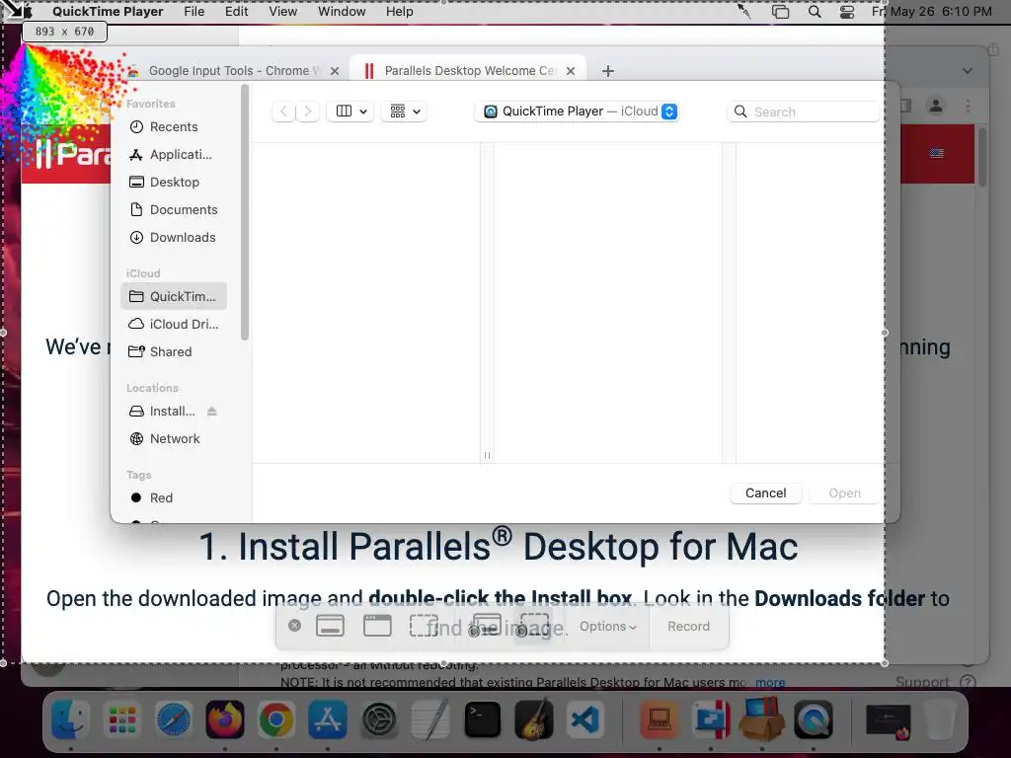Close the screenshot toolbar
The image size is (1011, 758).
click(x=294, y=626)
